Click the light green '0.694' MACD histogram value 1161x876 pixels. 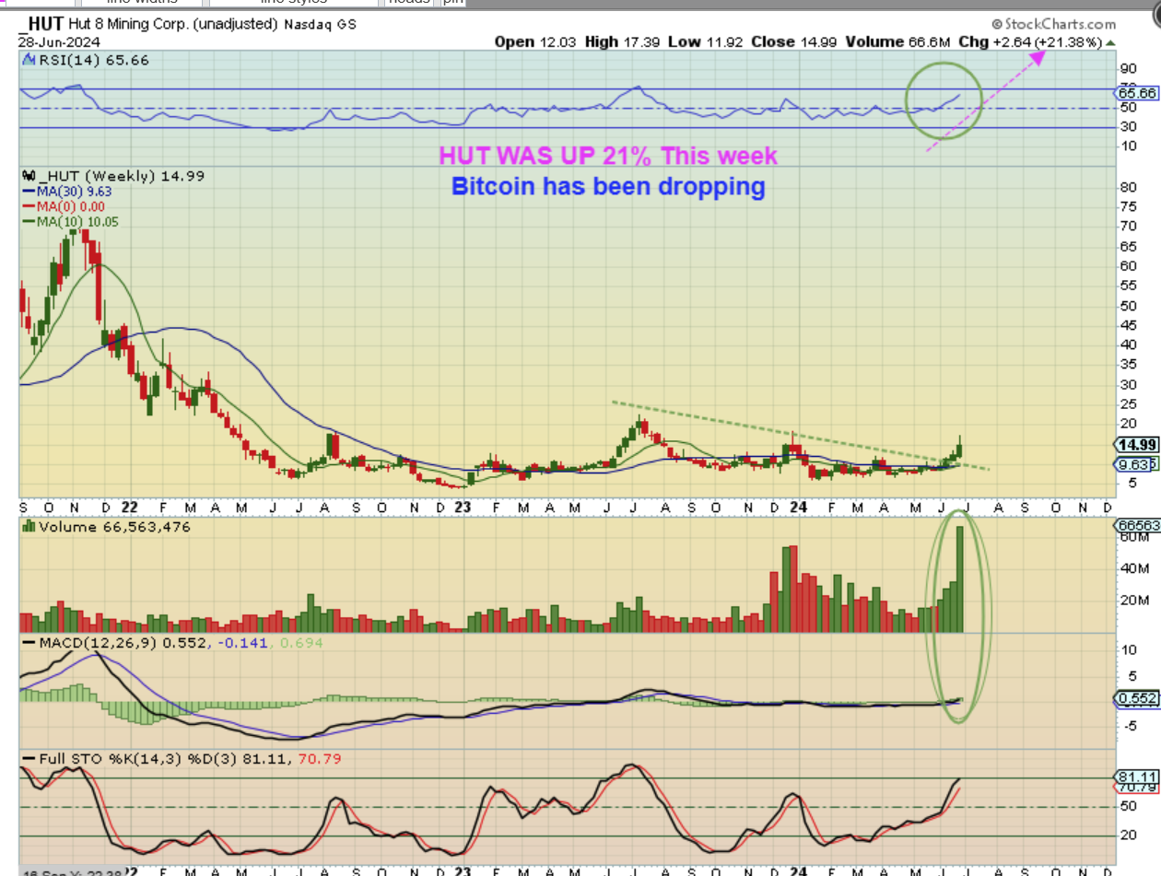(x=300, y=642)
